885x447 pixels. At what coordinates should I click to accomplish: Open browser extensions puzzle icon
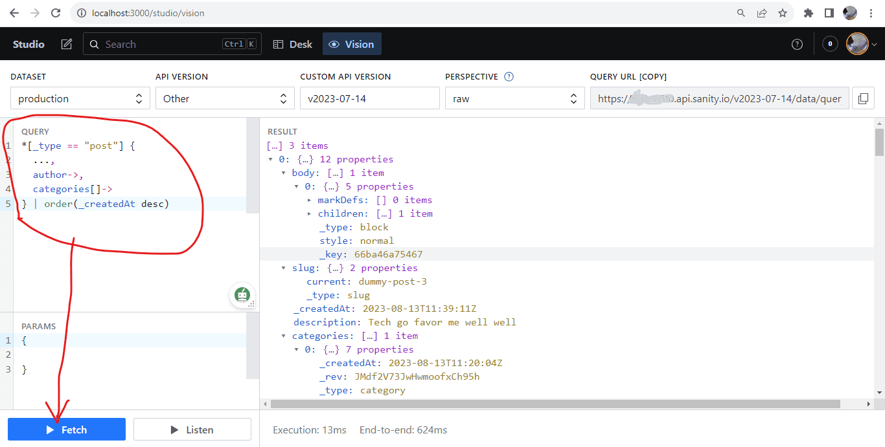pos(808,13)
